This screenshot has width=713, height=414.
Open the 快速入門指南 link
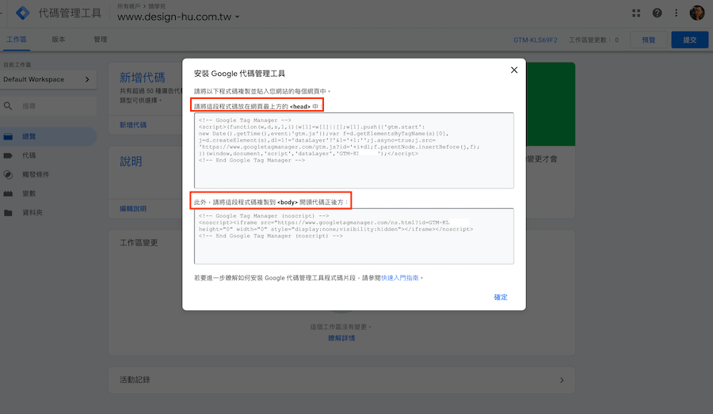(x=400, y=278)
